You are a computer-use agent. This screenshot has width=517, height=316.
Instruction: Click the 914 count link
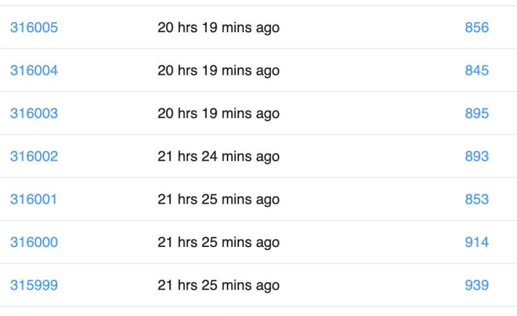click(x=477, y=242)
